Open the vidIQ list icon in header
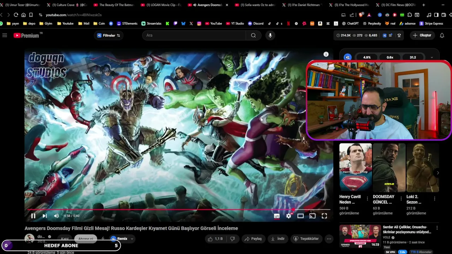The image size is (452, 254). [x=391, y=35]
